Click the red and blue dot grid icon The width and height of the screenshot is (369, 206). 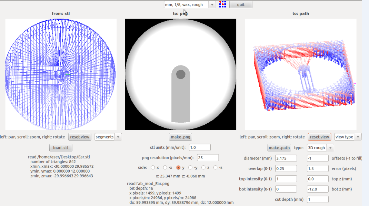coord(223,4)
